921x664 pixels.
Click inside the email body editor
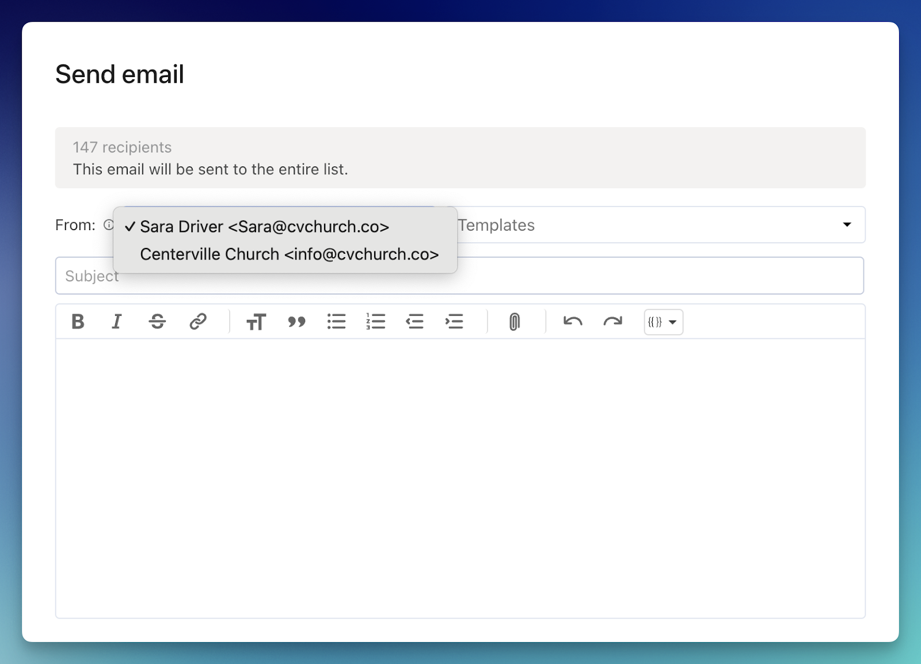461,478
